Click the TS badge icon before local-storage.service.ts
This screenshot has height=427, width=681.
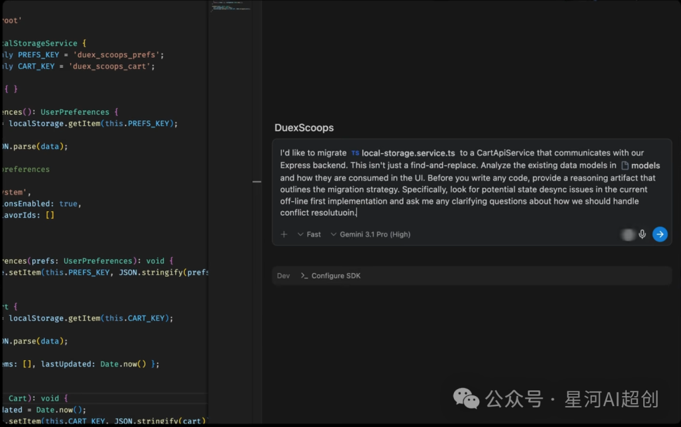[355, 153]
